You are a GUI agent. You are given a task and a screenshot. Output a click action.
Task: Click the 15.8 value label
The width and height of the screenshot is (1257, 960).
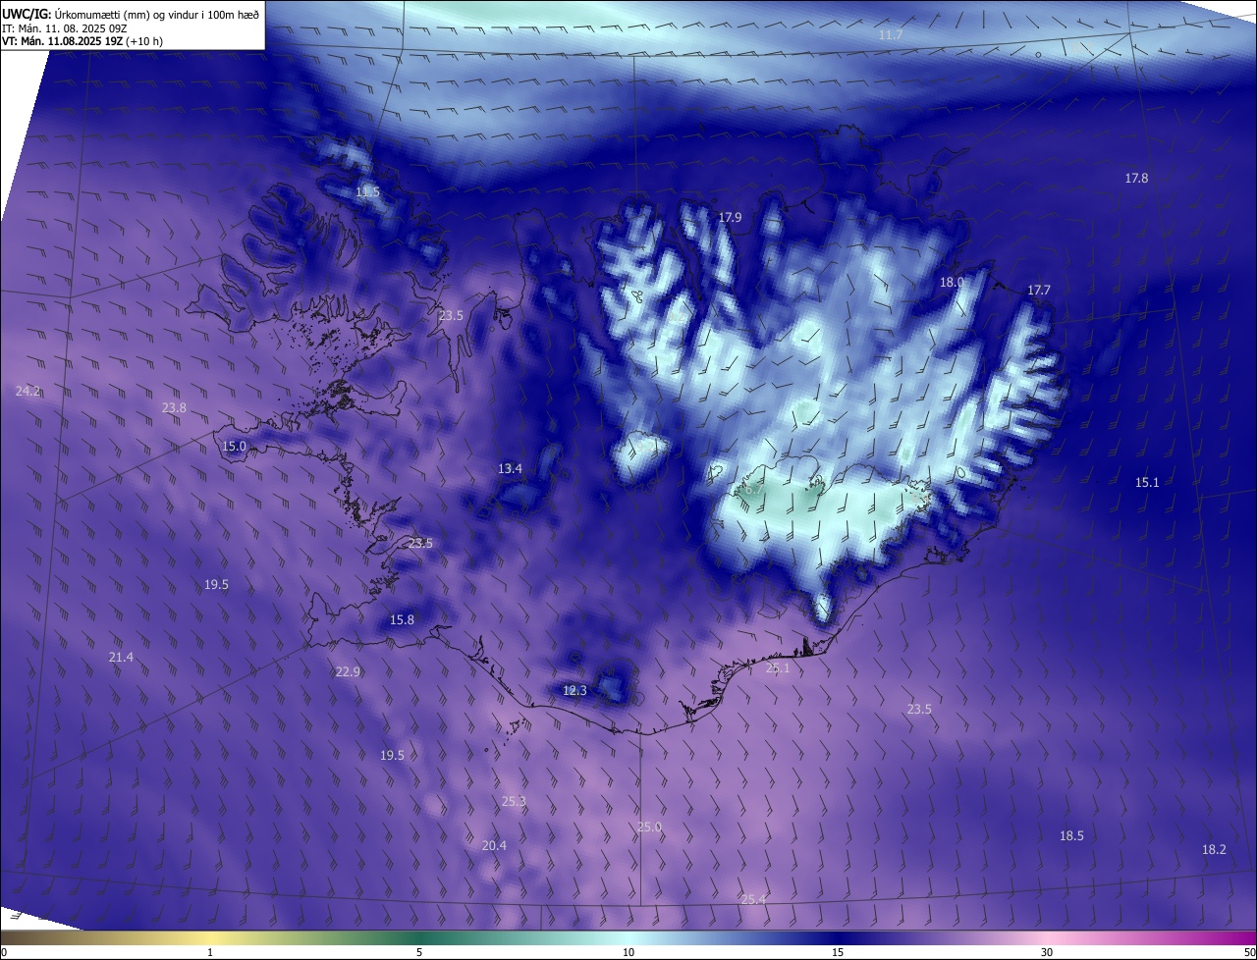click(402, 619)
